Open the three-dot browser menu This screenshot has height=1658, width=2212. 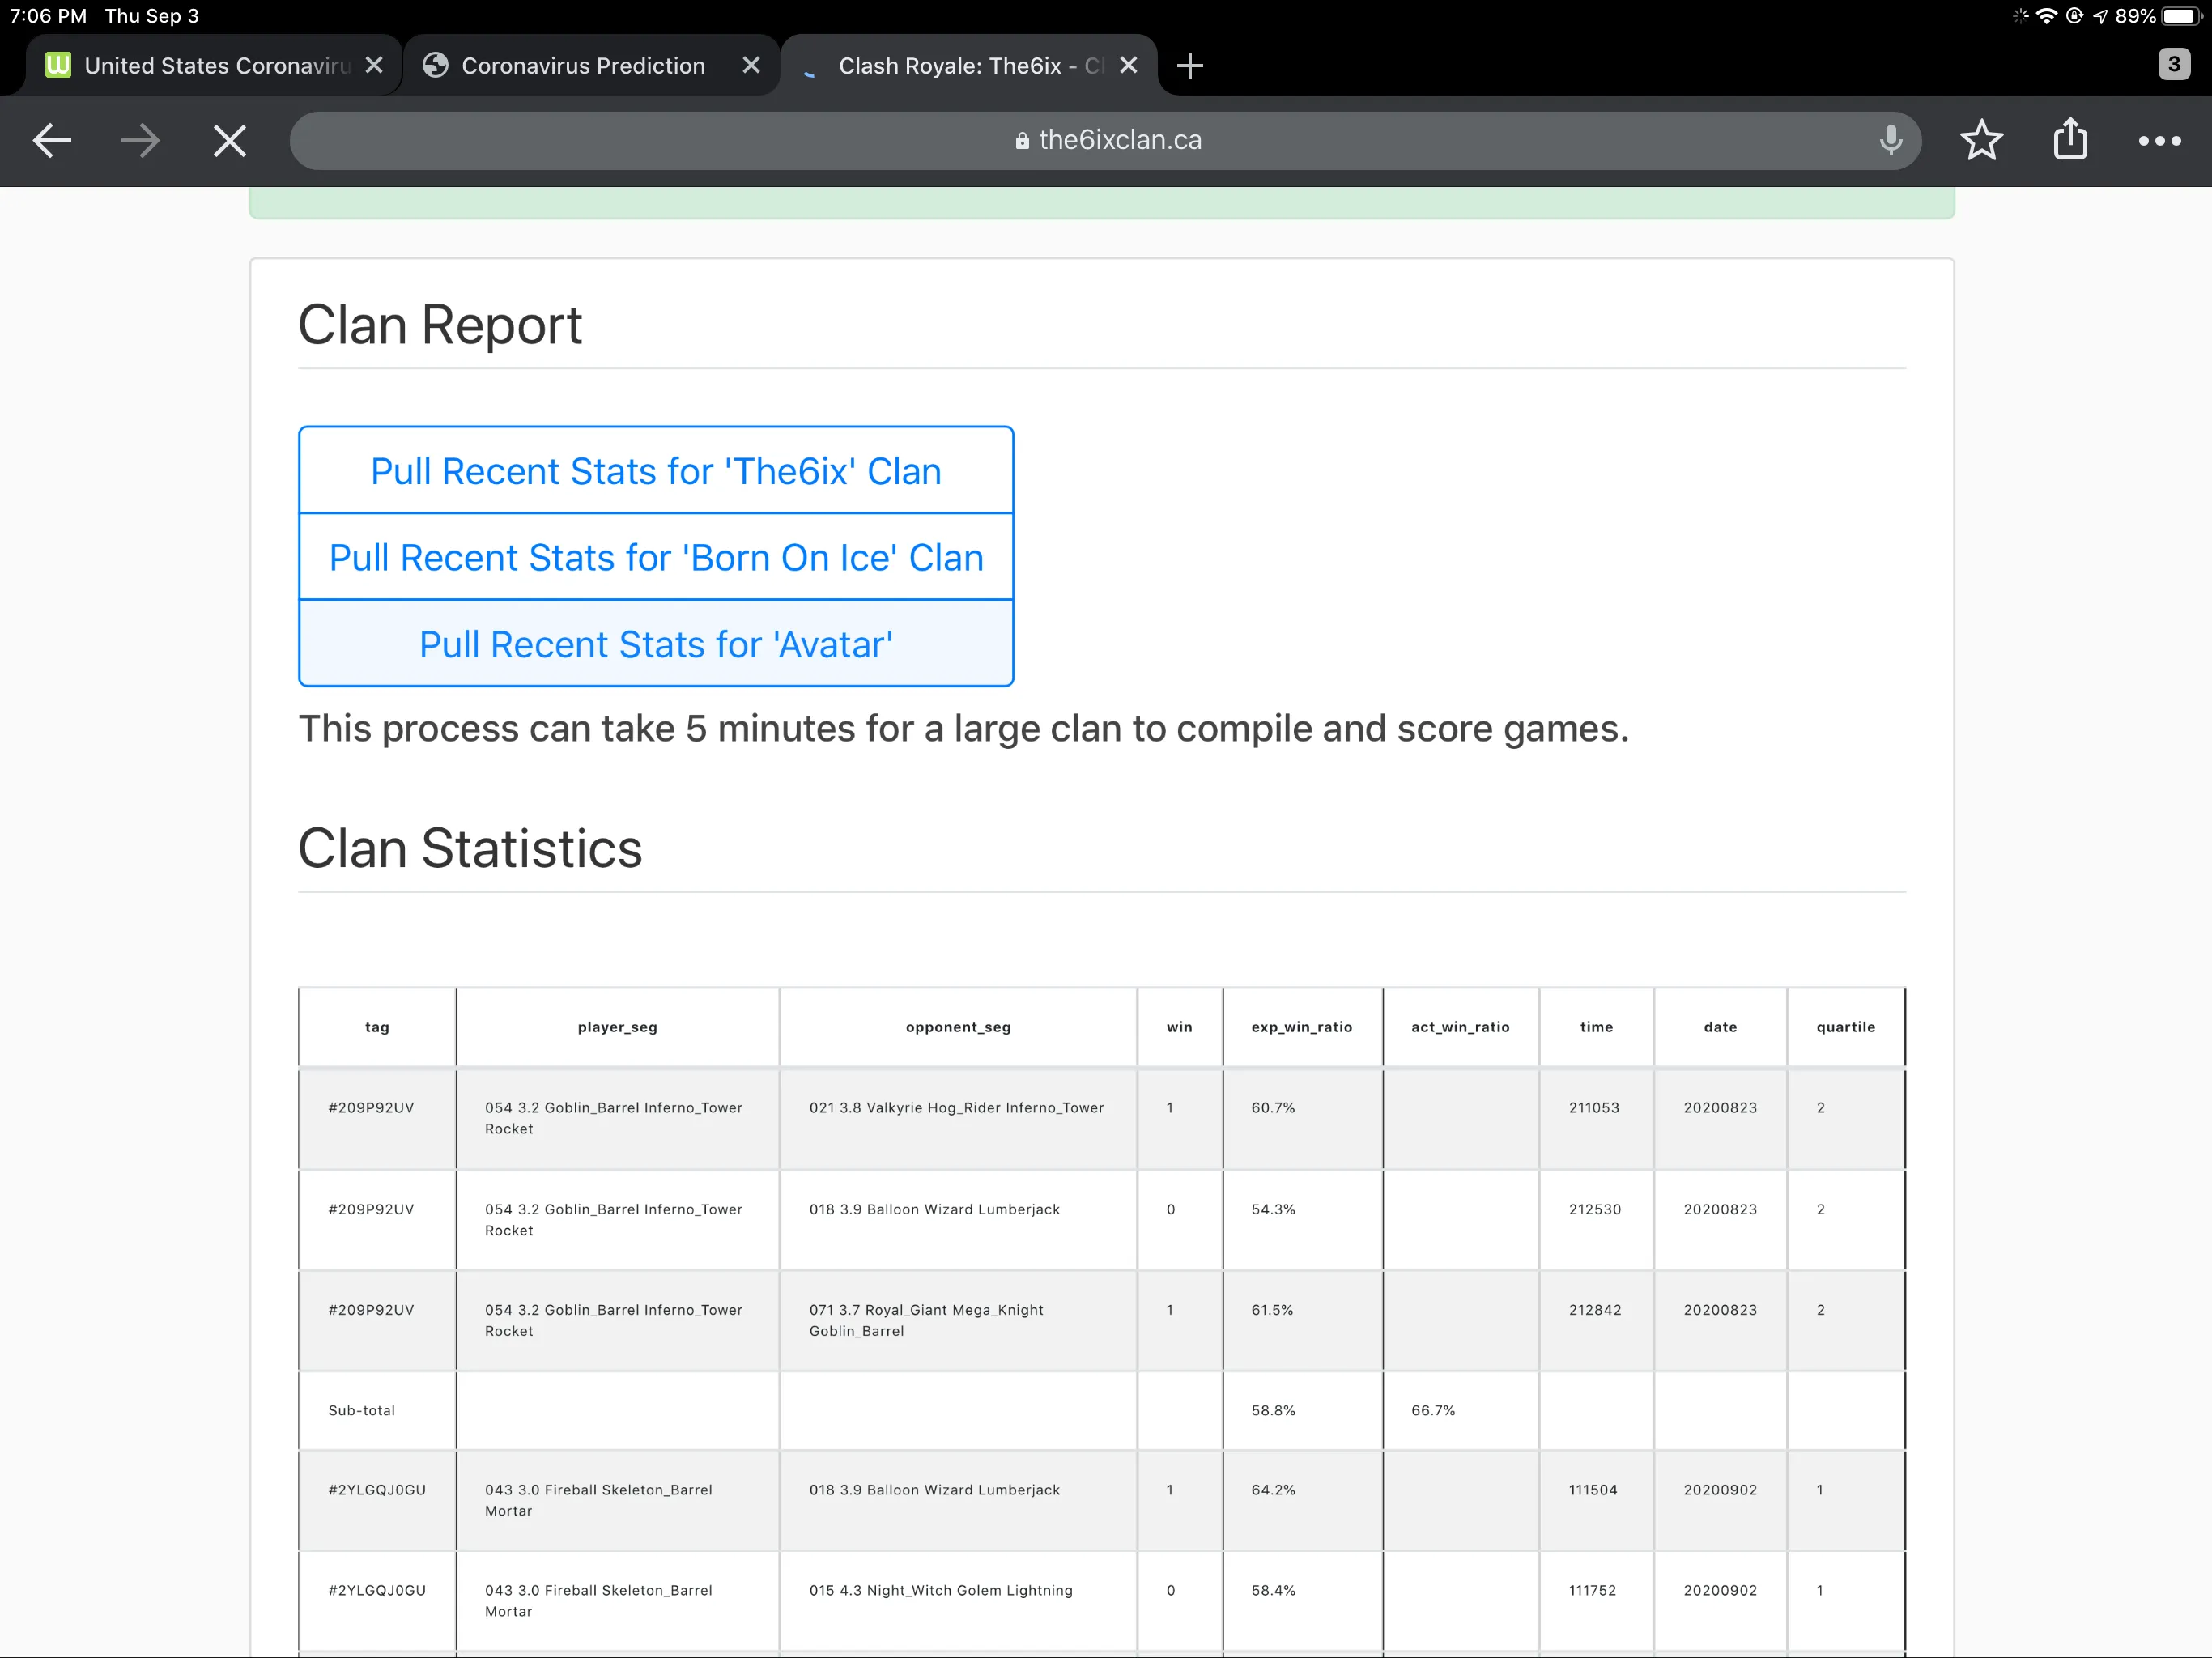(2159, 141)
